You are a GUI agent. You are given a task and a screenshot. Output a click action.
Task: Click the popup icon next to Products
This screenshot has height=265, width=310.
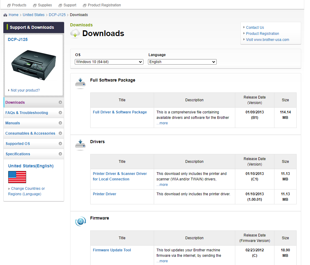coord(9,5)
